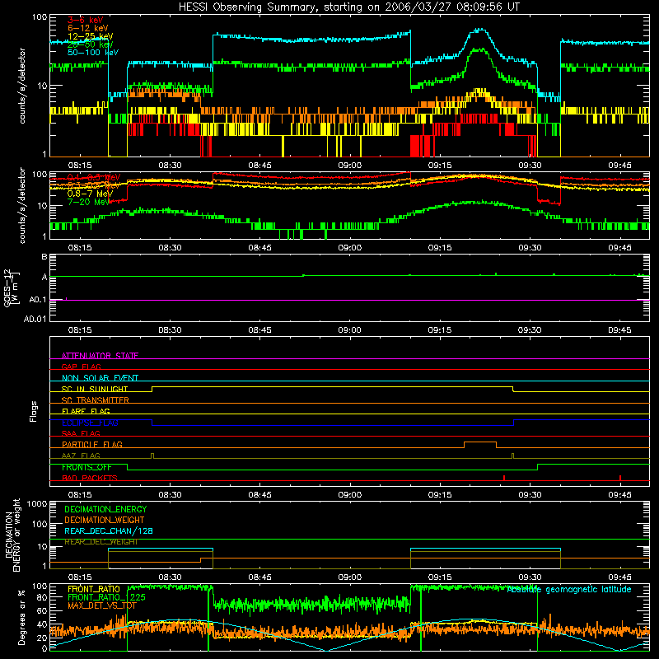Image resolution: width=659 pixels, height=659 pixels.
Task: Click the BAD_PACKETS red spike near 09:26
Action: (504, 478)
